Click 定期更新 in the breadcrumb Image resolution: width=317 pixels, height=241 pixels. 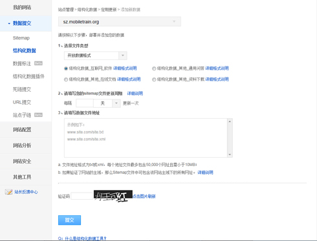[x=109, y=10]
